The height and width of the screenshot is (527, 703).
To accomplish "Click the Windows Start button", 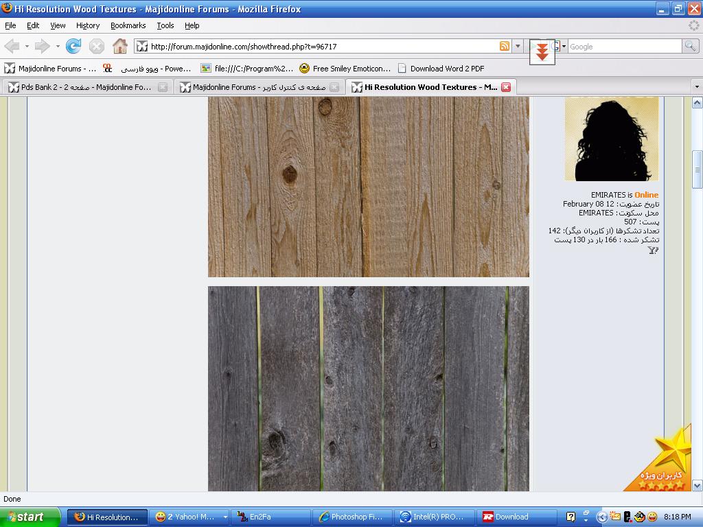I will (x=30, y=517).
